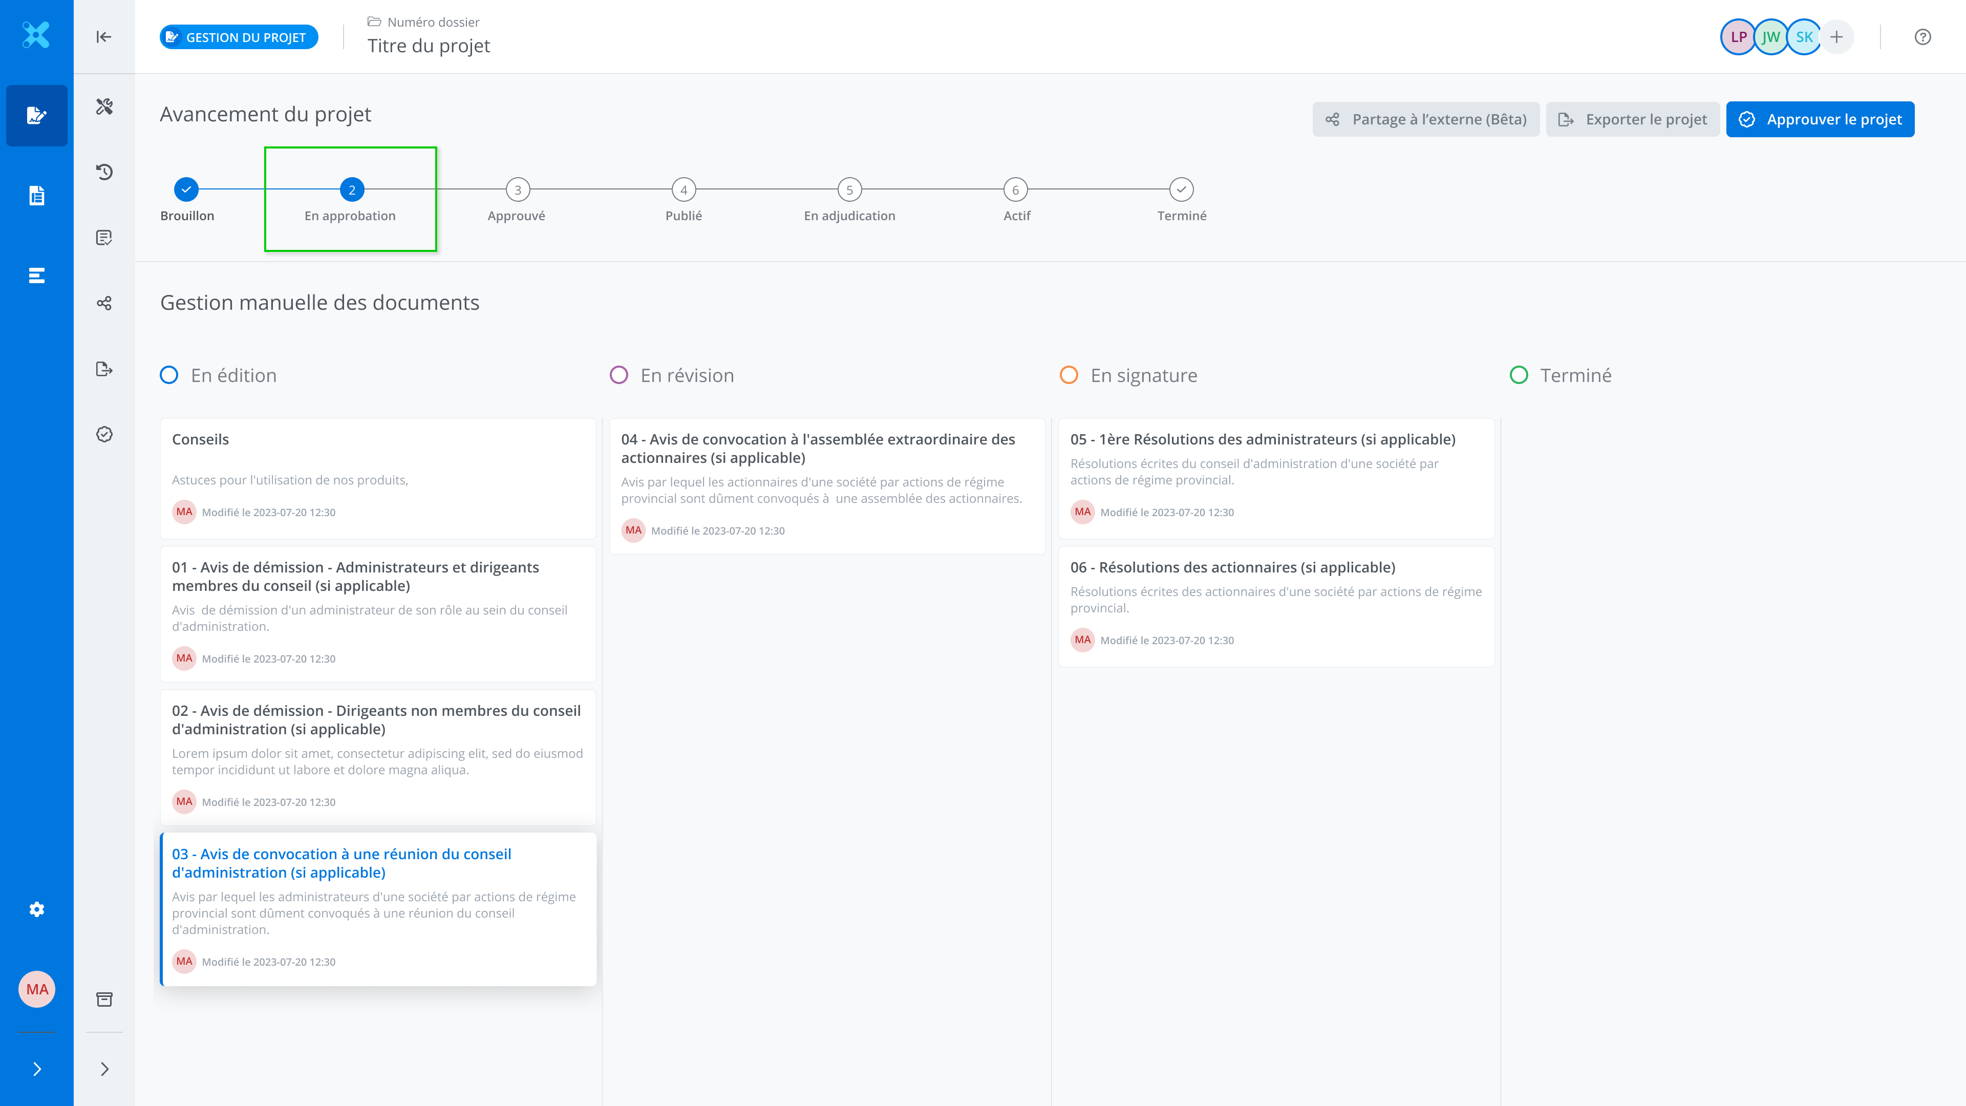Select the En signature status circle
The image size is (1966, 1106).
[x=1069, y=375]
